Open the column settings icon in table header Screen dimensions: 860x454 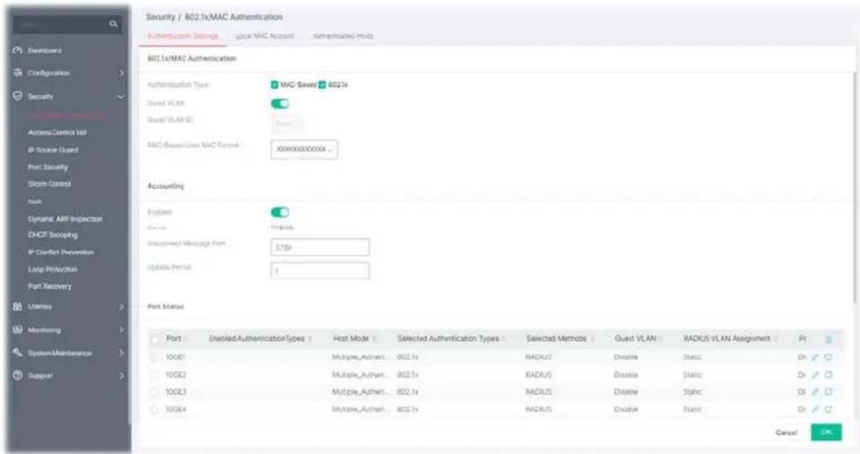tap(828, 340)
